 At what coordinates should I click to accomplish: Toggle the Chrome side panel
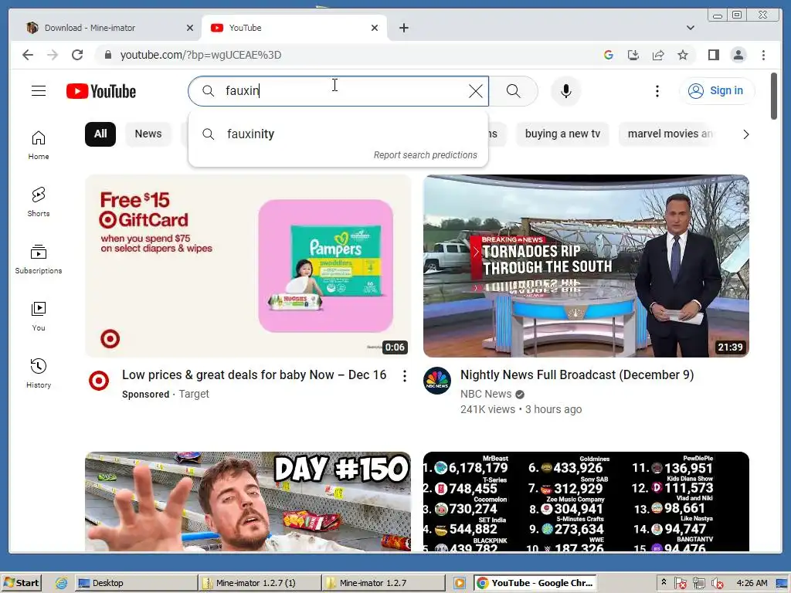[713, 55]
